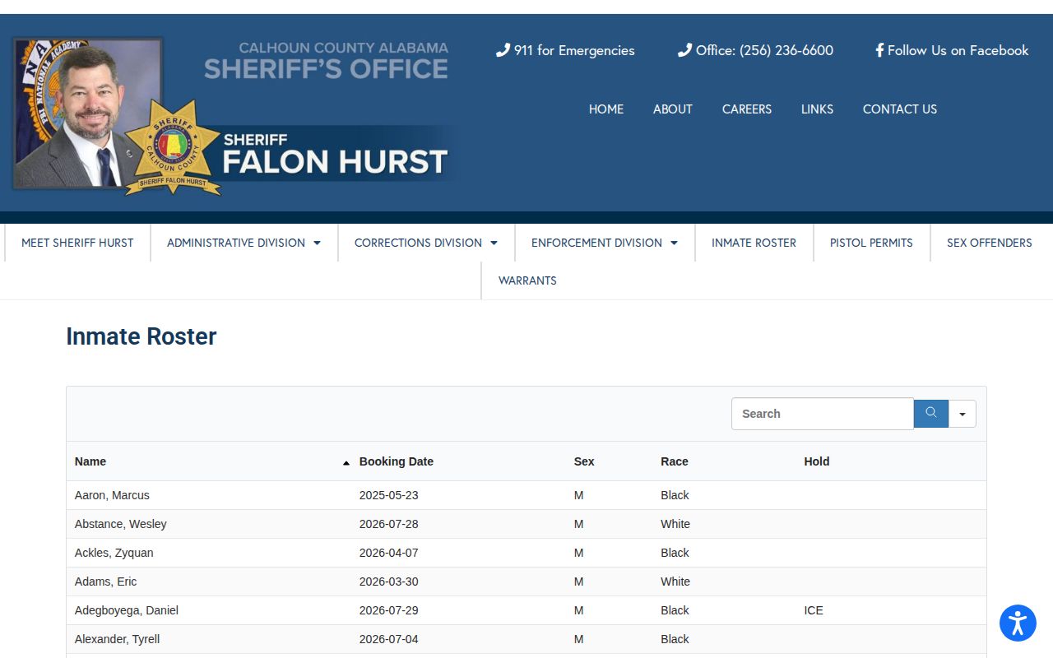Expand the Enforcement Division menu
The height and width of the screenshot is (658, 1053).
[x=605, y=243]
